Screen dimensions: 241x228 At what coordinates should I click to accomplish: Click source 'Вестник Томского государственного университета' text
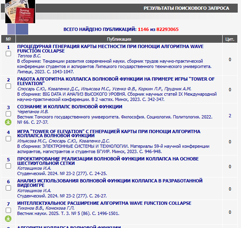click(x=68, y=117)
